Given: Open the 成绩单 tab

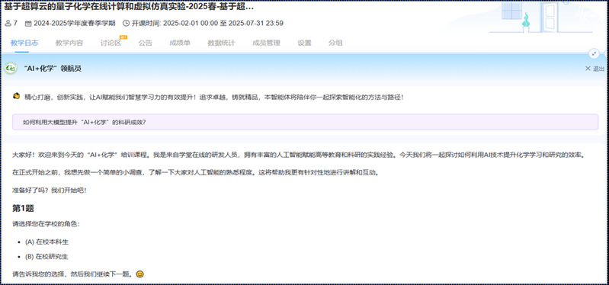Looking at the screenshot, I should 179,43.
